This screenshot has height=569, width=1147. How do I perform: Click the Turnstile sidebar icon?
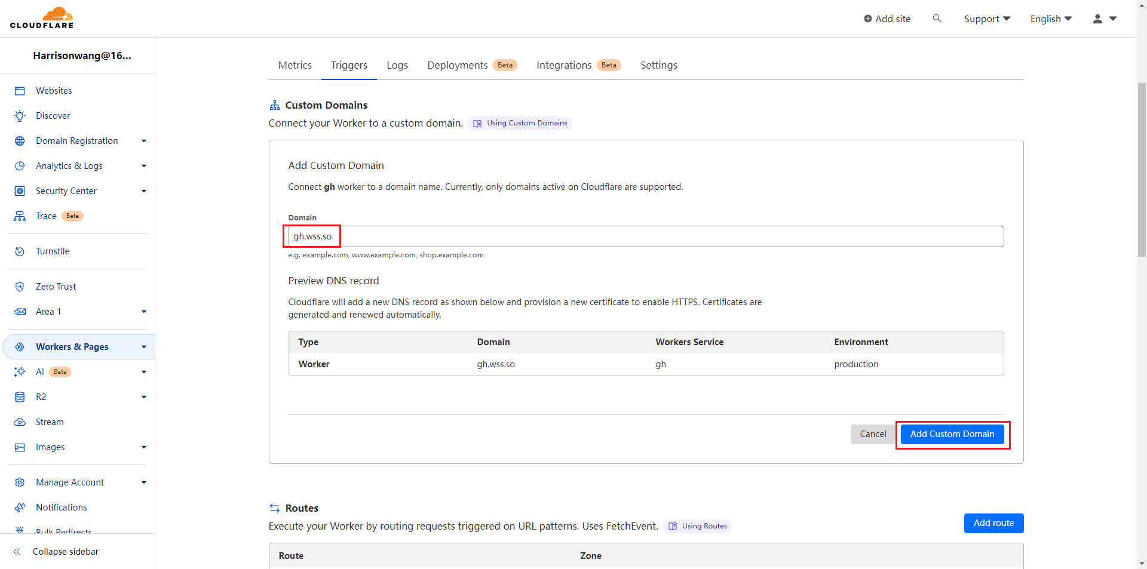coord(20,251)
